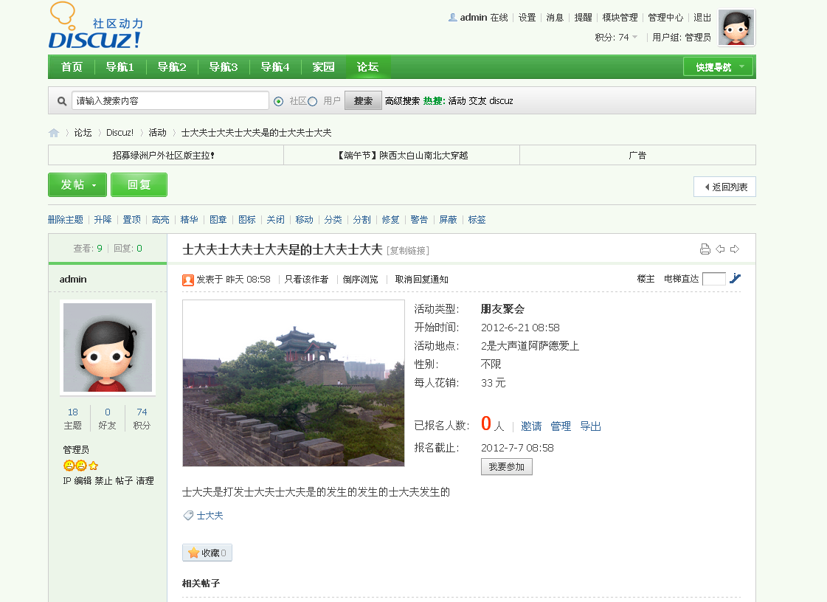Click the 禁止 link under admin profile
Viewport: 827px width, 602px height.
click(103, 481)
